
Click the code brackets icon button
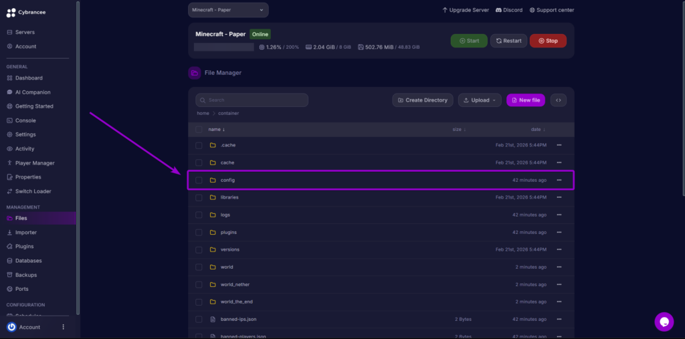(x=559, y=100)
